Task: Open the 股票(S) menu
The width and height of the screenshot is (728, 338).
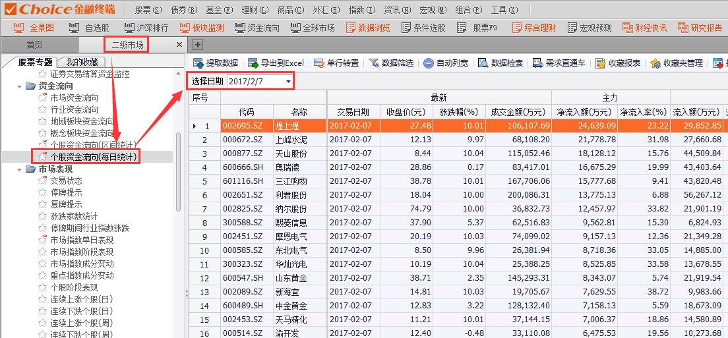Action: pyautogui.click(x=148, y=10)
